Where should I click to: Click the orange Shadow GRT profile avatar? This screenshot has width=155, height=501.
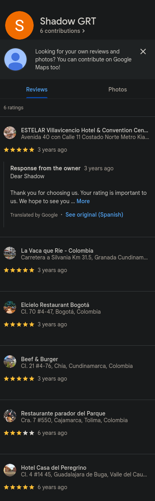click(x=19, y=25)
